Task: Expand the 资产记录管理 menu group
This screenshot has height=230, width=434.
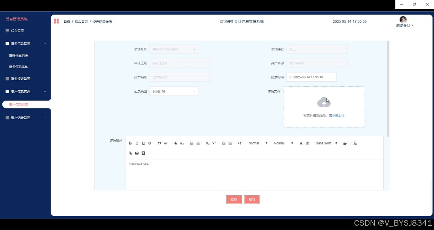Action: click(25, 118)
